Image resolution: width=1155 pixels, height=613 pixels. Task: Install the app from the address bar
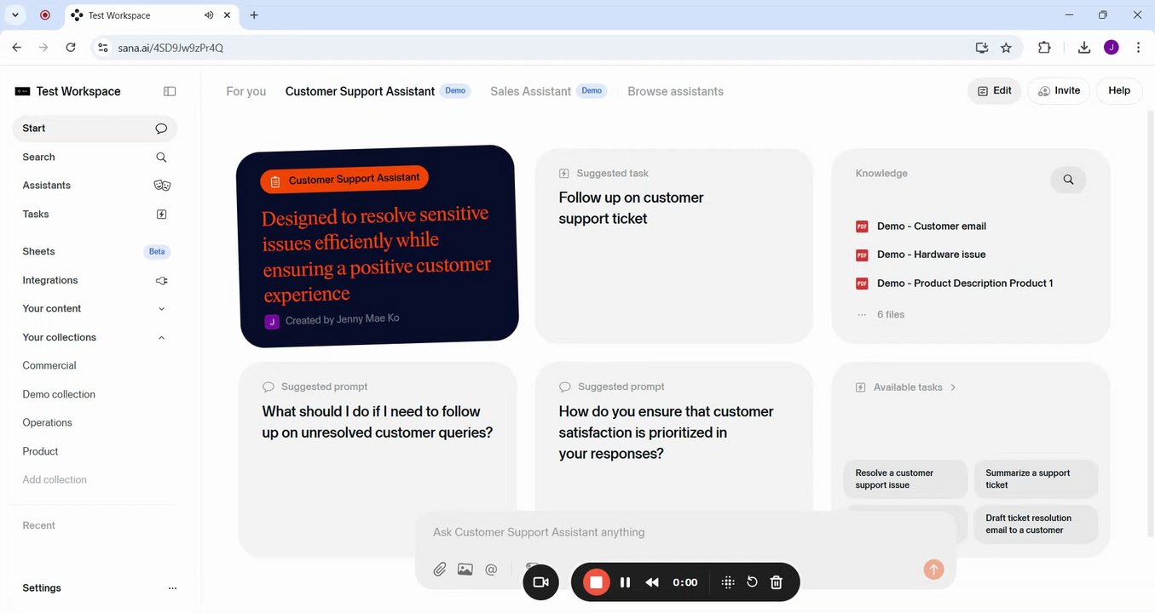982,48
